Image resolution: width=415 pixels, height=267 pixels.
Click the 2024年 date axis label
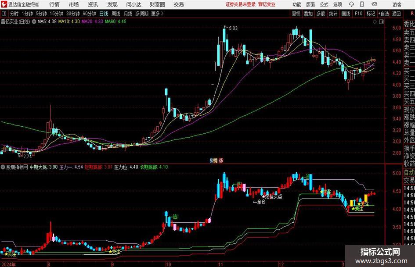coord(9,264)
